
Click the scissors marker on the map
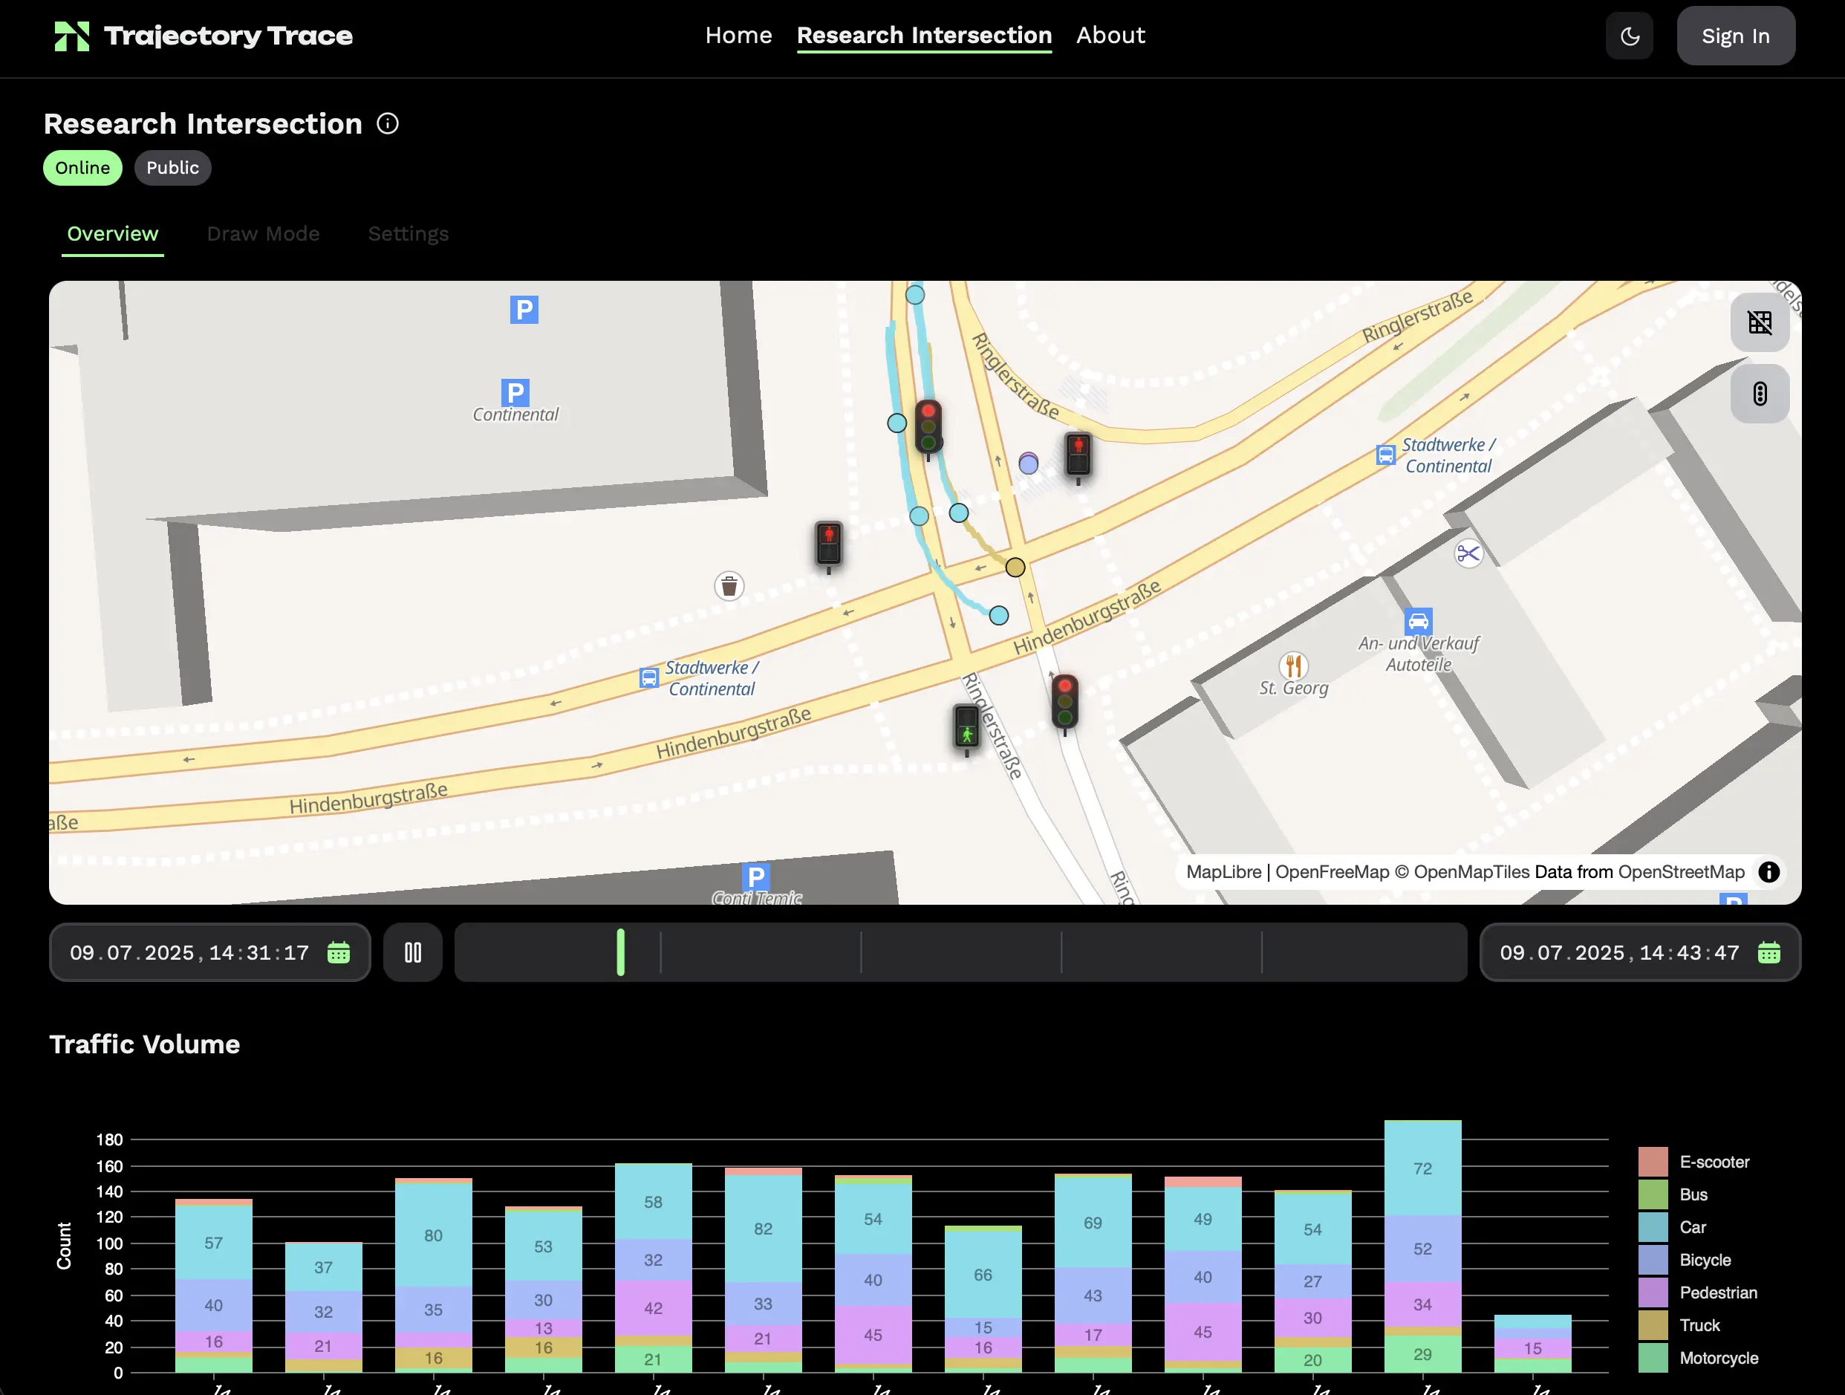[x=1468, y=553]
